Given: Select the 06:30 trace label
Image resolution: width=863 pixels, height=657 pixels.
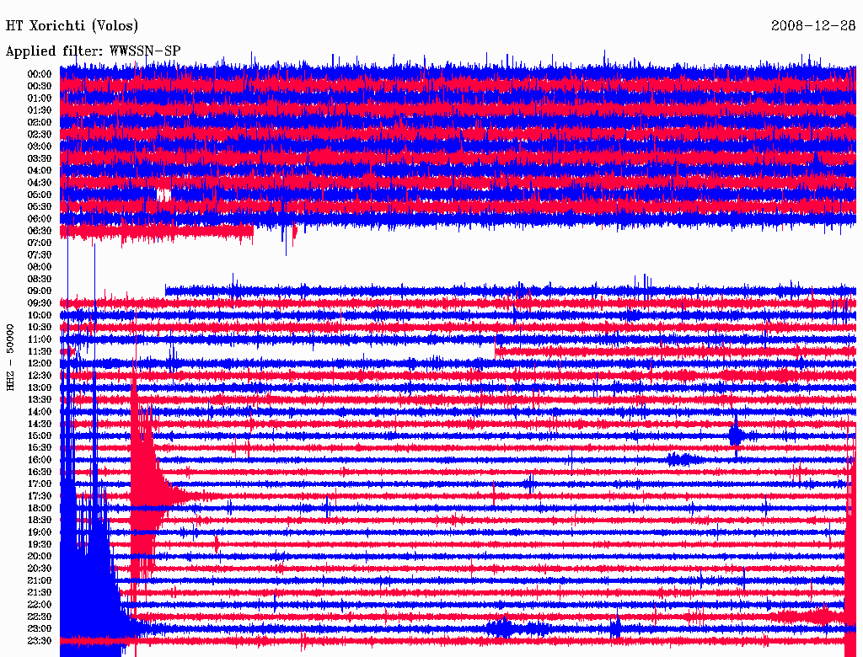Looking at the screenshot, I should (39, 231).
